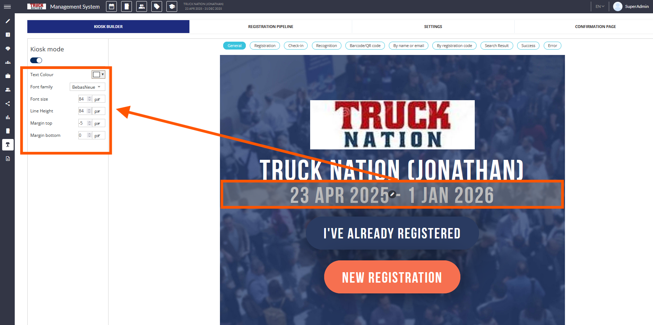Click the New Registration button
This screenshot has width=653, height=325.
[x=392, y=277]
